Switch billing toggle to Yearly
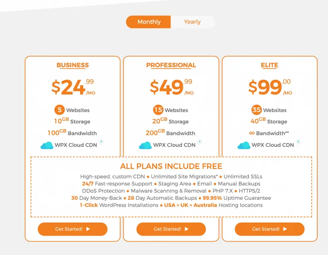Screen dimensions: 328x255 pos(192,22)
